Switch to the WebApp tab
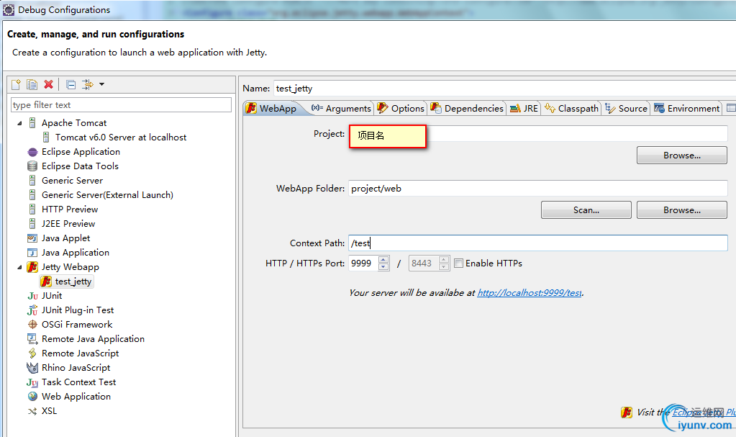Viewport: 736px width, 437px height. (x=272, y=109)
